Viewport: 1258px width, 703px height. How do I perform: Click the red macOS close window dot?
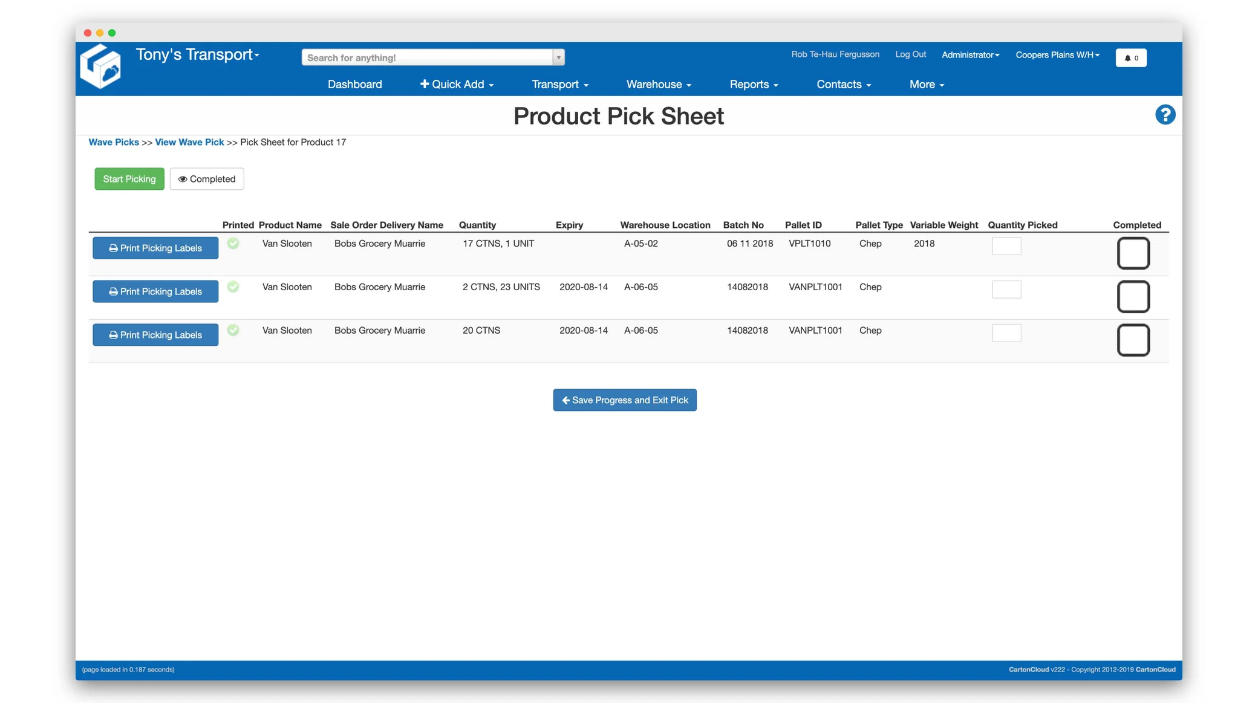(x=88, y=33)
